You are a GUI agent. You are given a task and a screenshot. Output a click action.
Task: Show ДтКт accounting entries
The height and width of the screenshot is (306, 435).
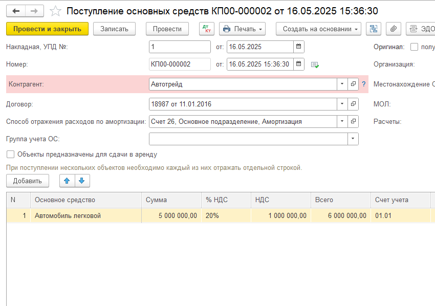(207, 29)
